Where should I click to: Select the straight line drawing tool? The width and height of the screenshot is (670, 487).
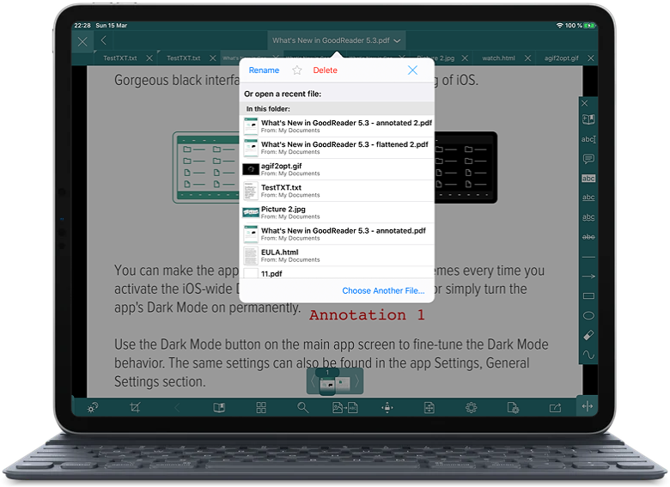(588, 257)
